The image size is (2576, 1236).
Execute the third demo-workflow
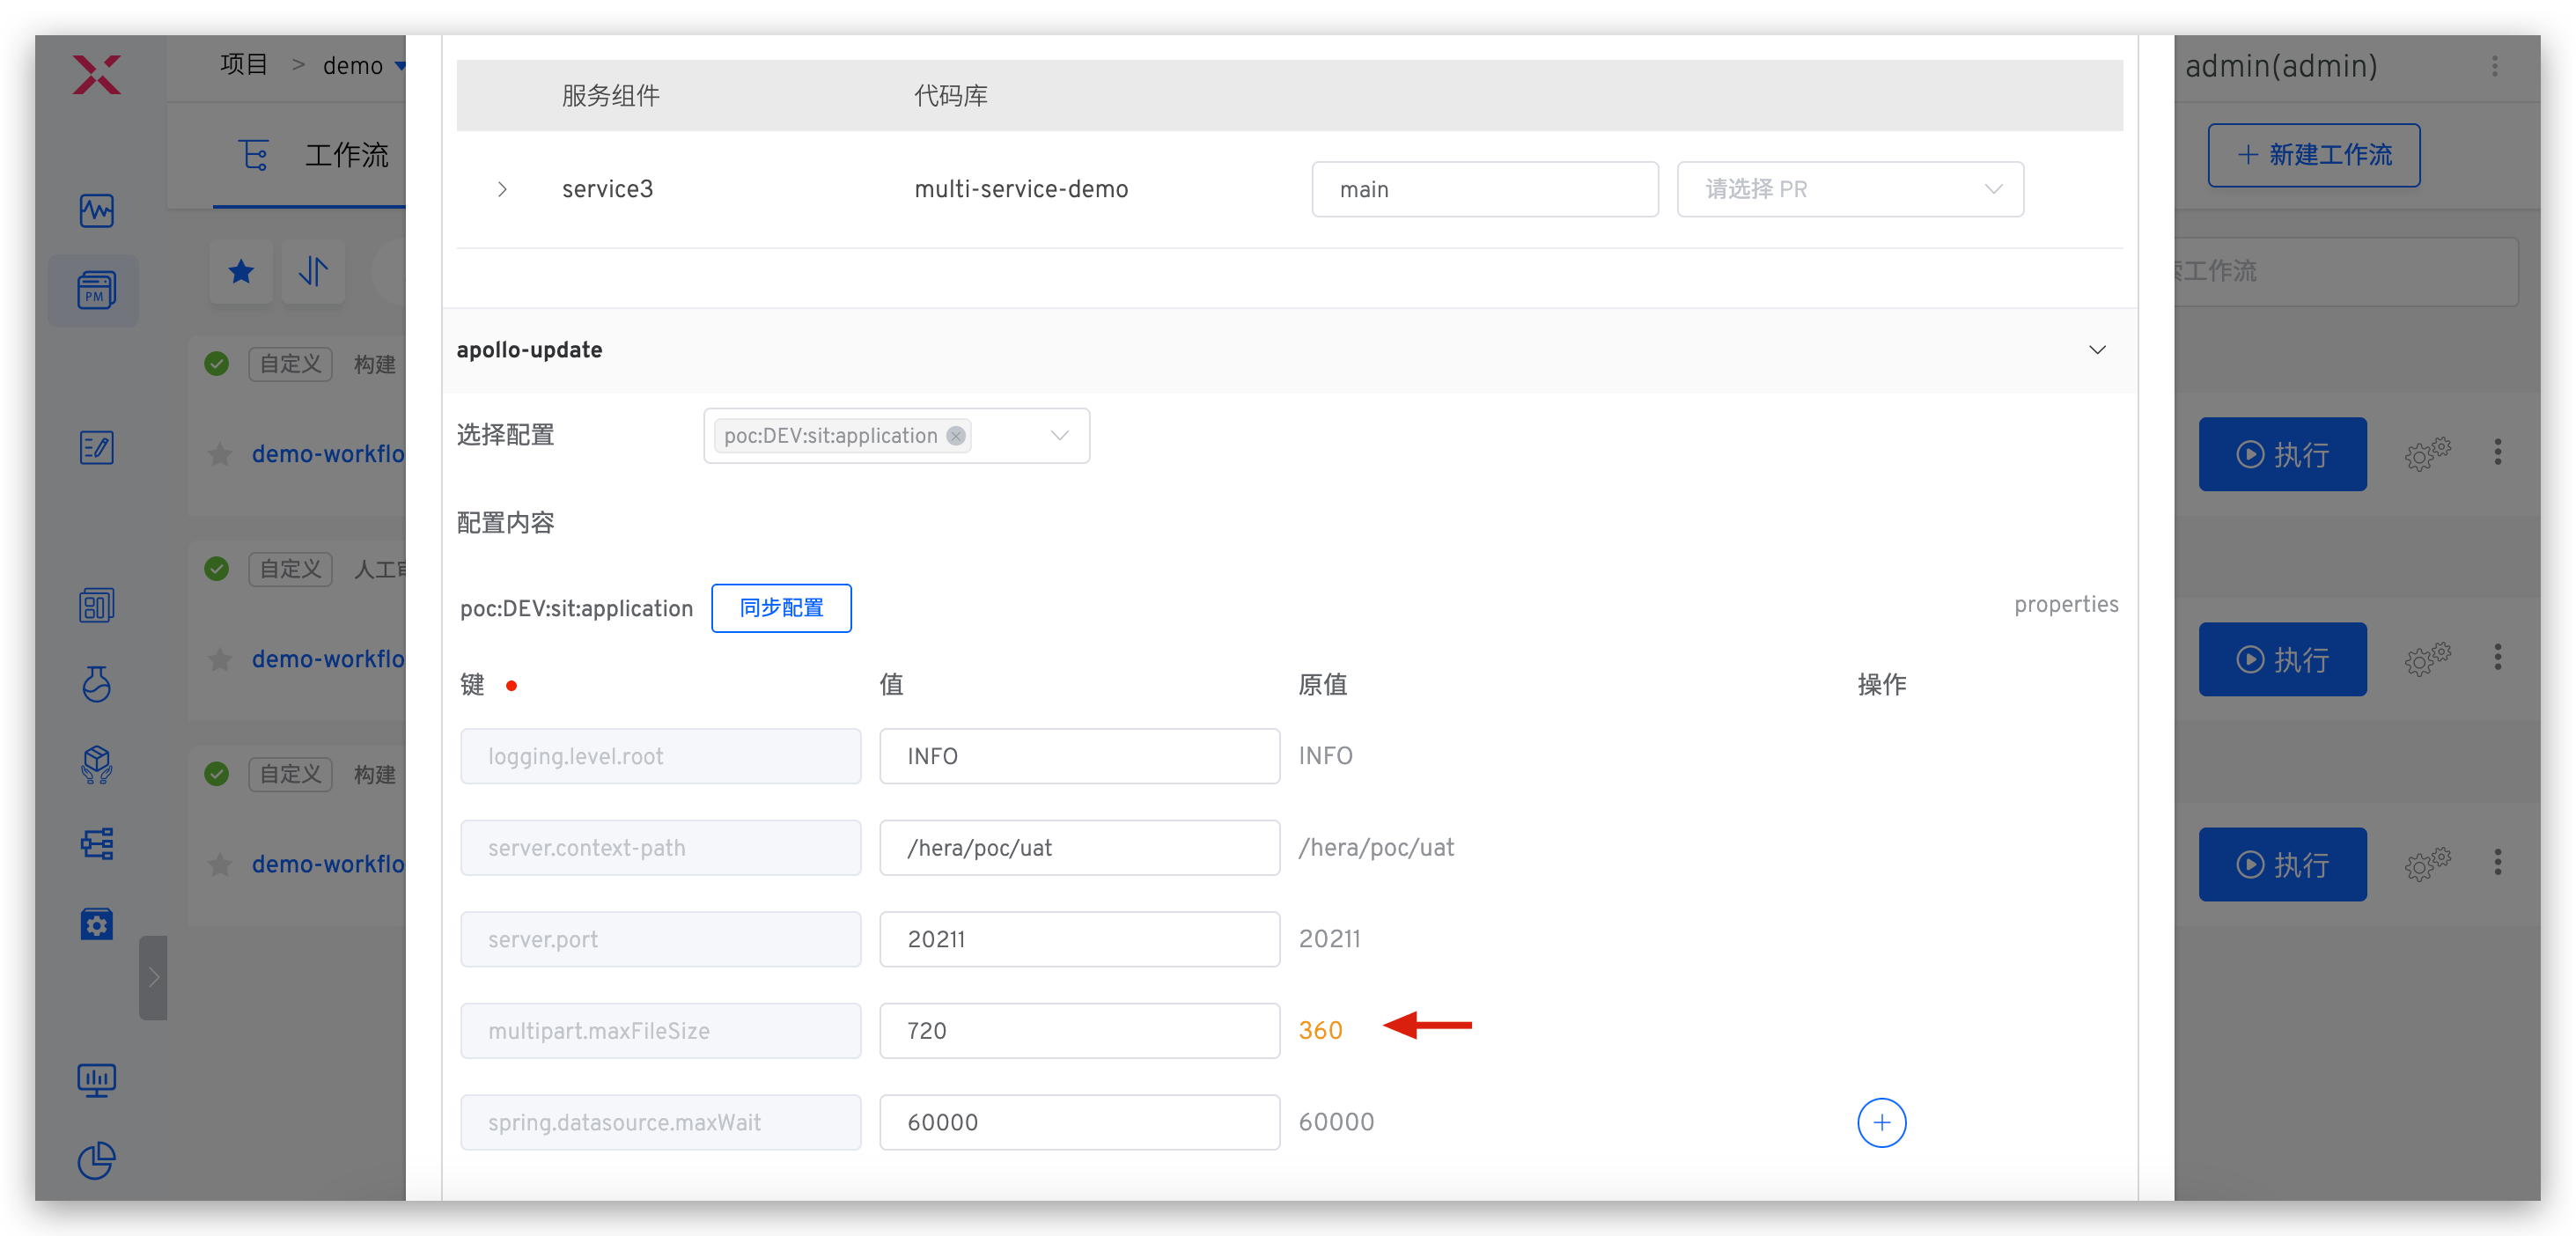tap(2281, 864)
